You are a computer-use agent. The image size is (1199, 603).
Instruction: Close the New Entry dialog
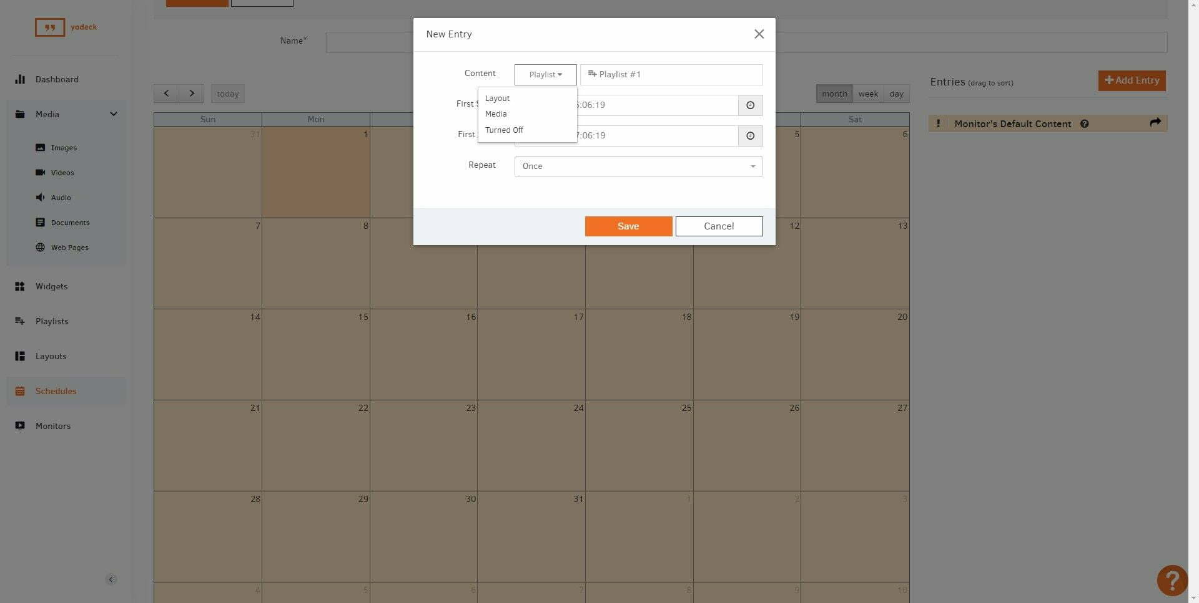pyautogui.click(x=759, y=34)
